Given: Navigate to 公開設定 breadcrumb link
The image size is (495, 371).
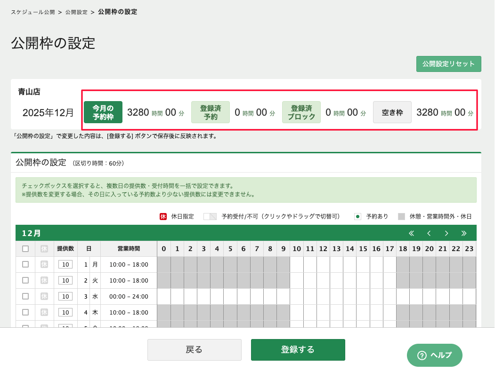Looking at the screenshot, I should [x=76, y=12].
